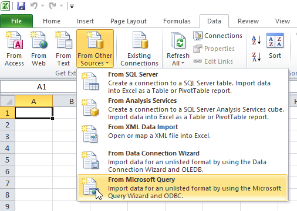Select row 8 header
This screenshot has height=211, width=297.
tap(8, 195)
